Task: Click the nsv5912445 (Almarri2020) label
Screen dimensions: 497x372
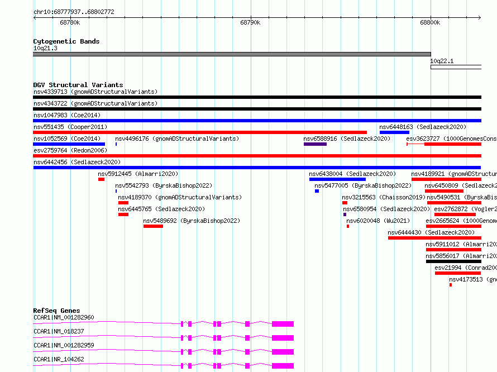Action: tap(138, 174)
